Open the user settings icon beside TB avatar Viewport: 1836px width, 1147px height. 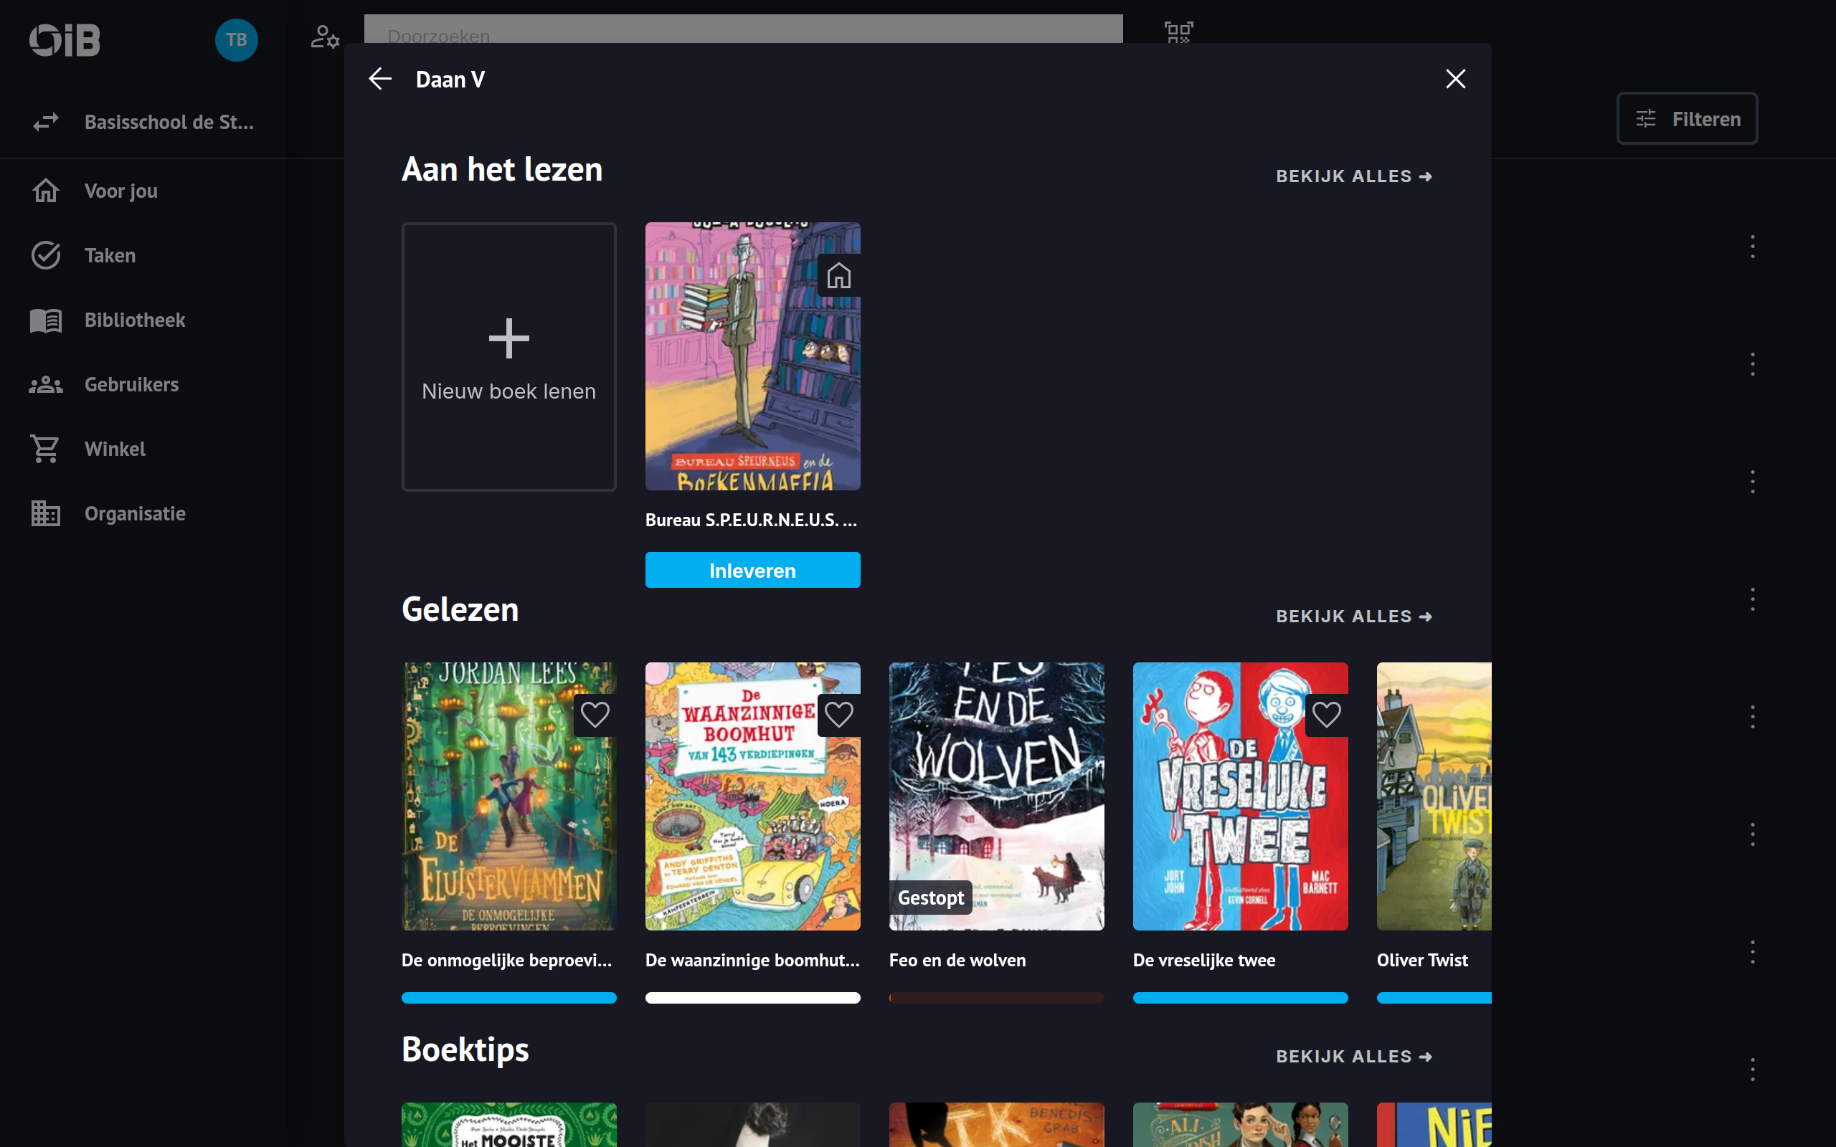tap(325, 37)
